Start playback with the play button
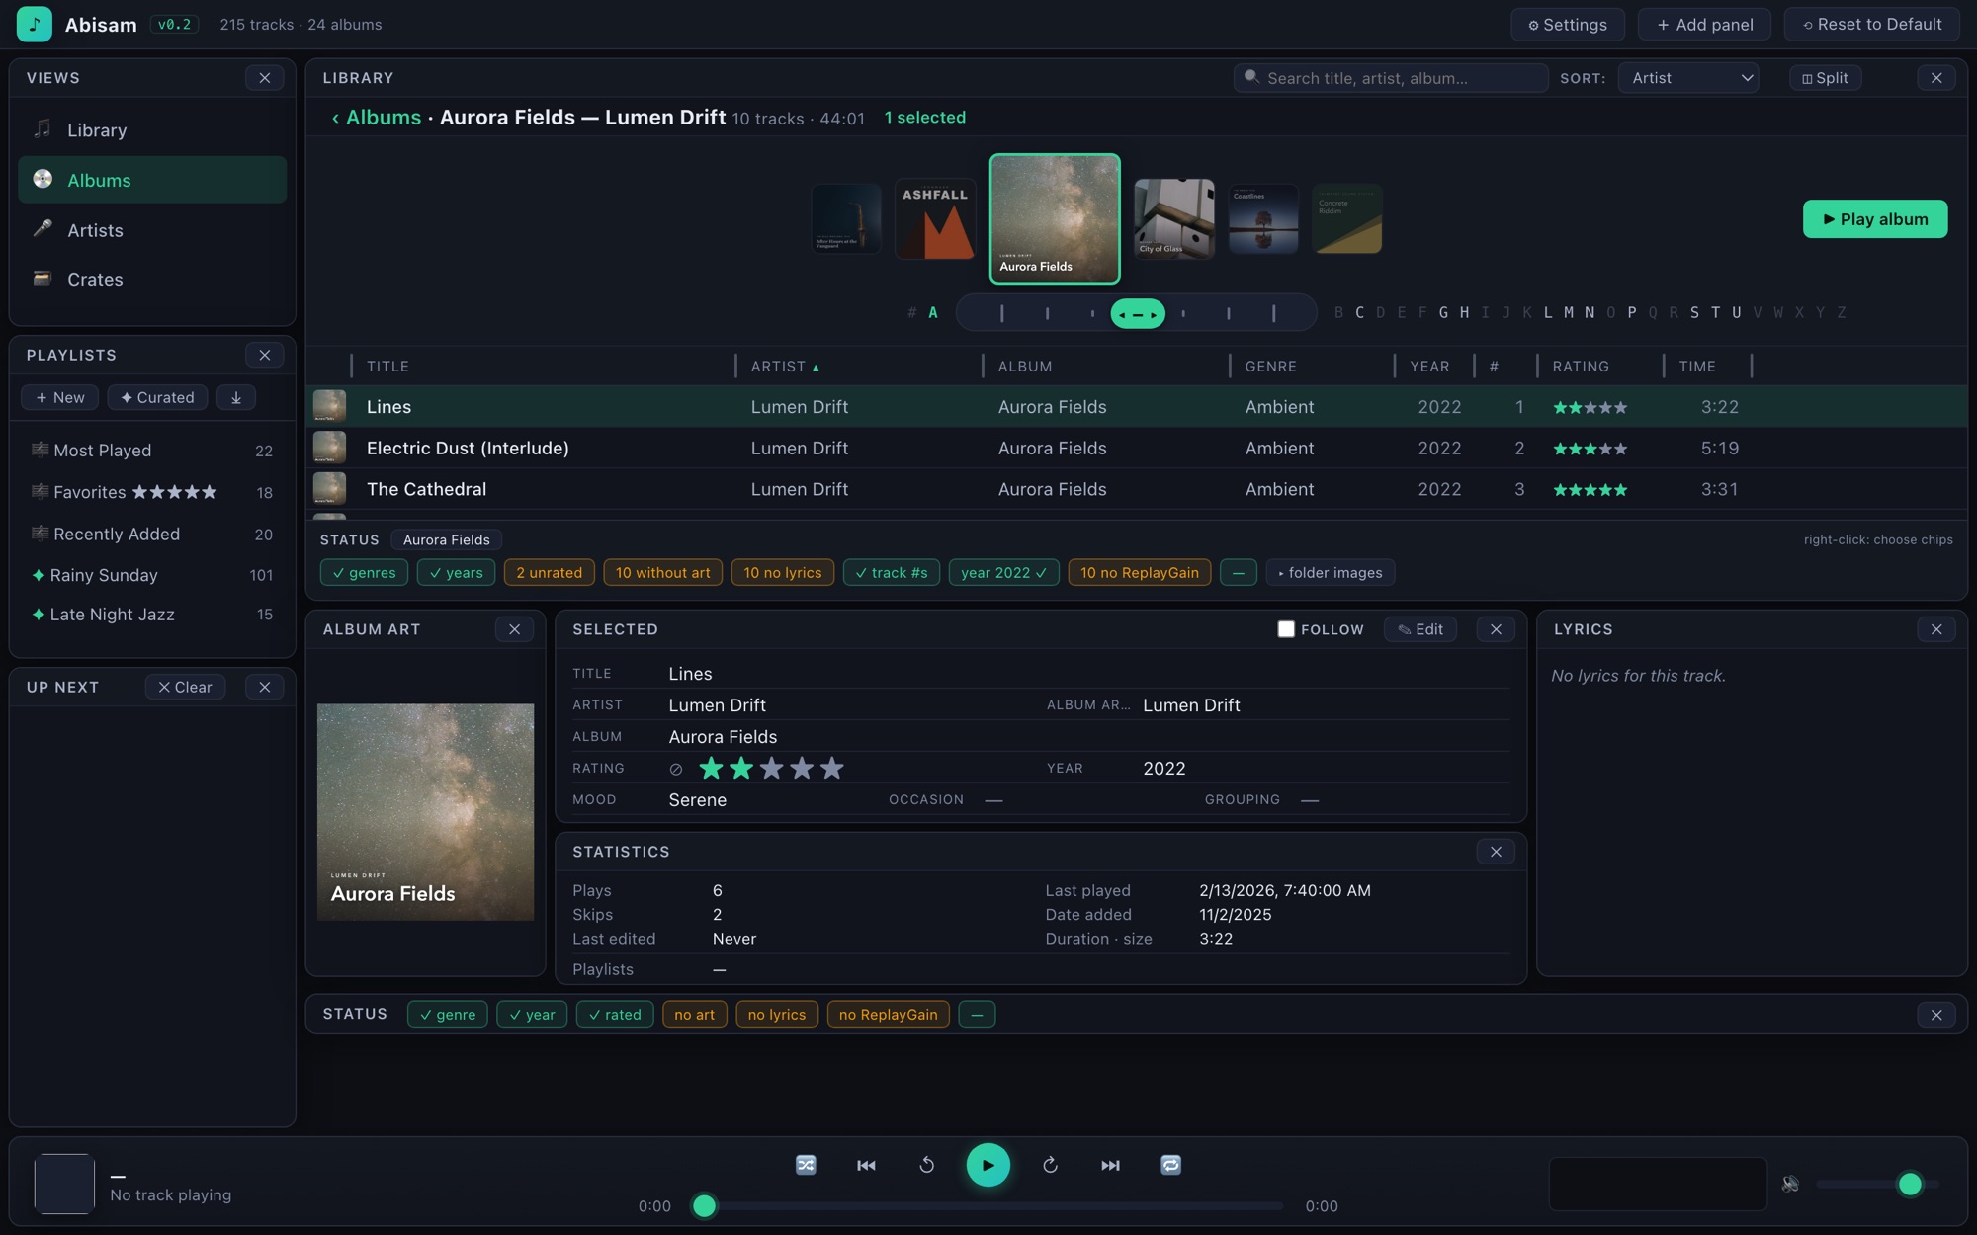 pos(988,1165)
